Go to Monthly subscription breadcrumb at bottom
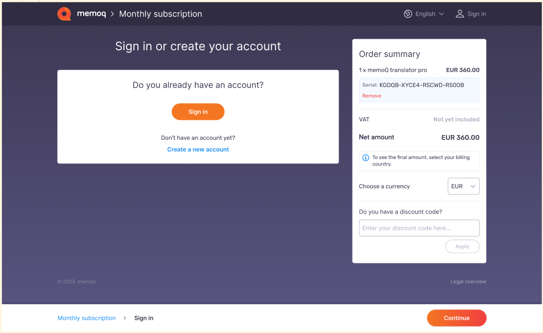543x333 pixels. tap(87, 318)
